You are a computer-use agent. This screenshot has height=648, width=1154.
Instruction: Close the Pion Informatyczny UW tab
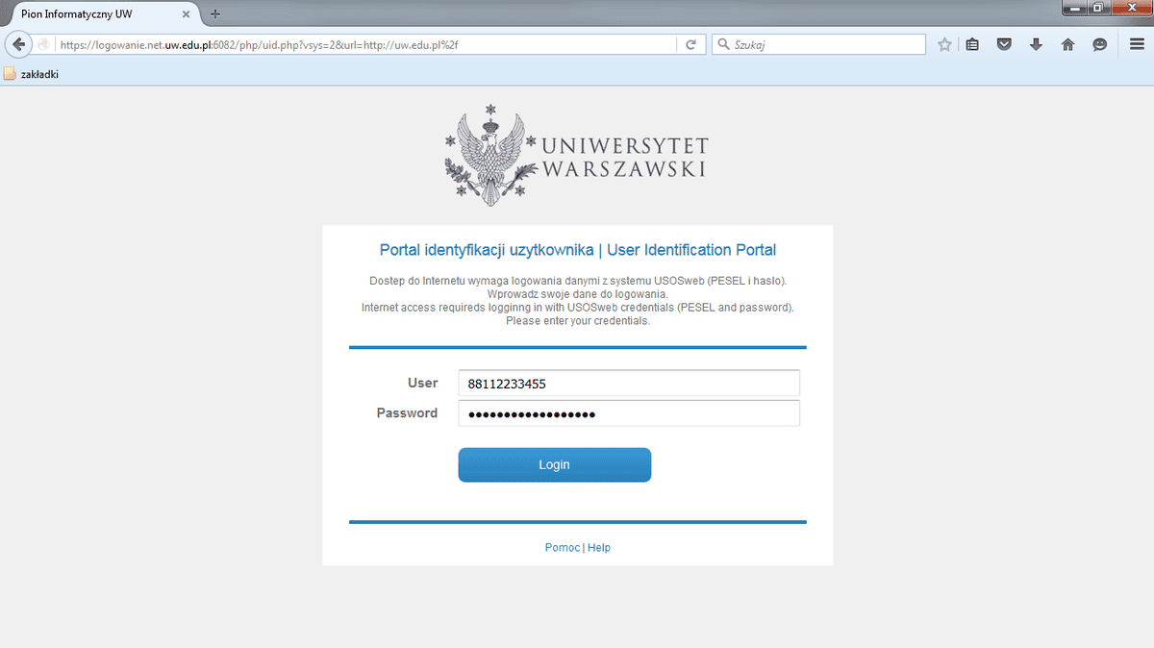click(186, 14)
